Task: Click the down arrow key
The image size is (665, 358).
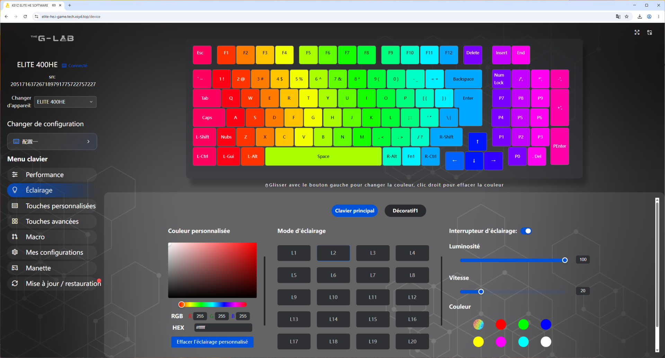Action: (474, 161)
